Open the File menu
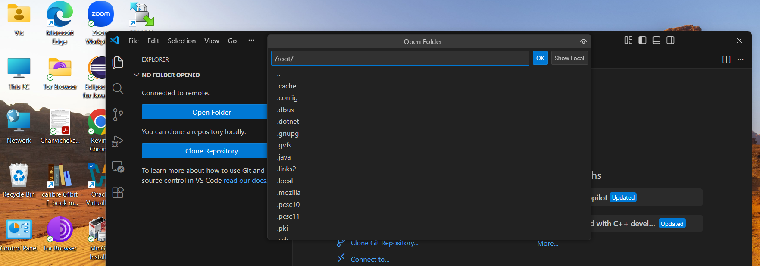Screen dimensions: 760x266 pos(134,41)
